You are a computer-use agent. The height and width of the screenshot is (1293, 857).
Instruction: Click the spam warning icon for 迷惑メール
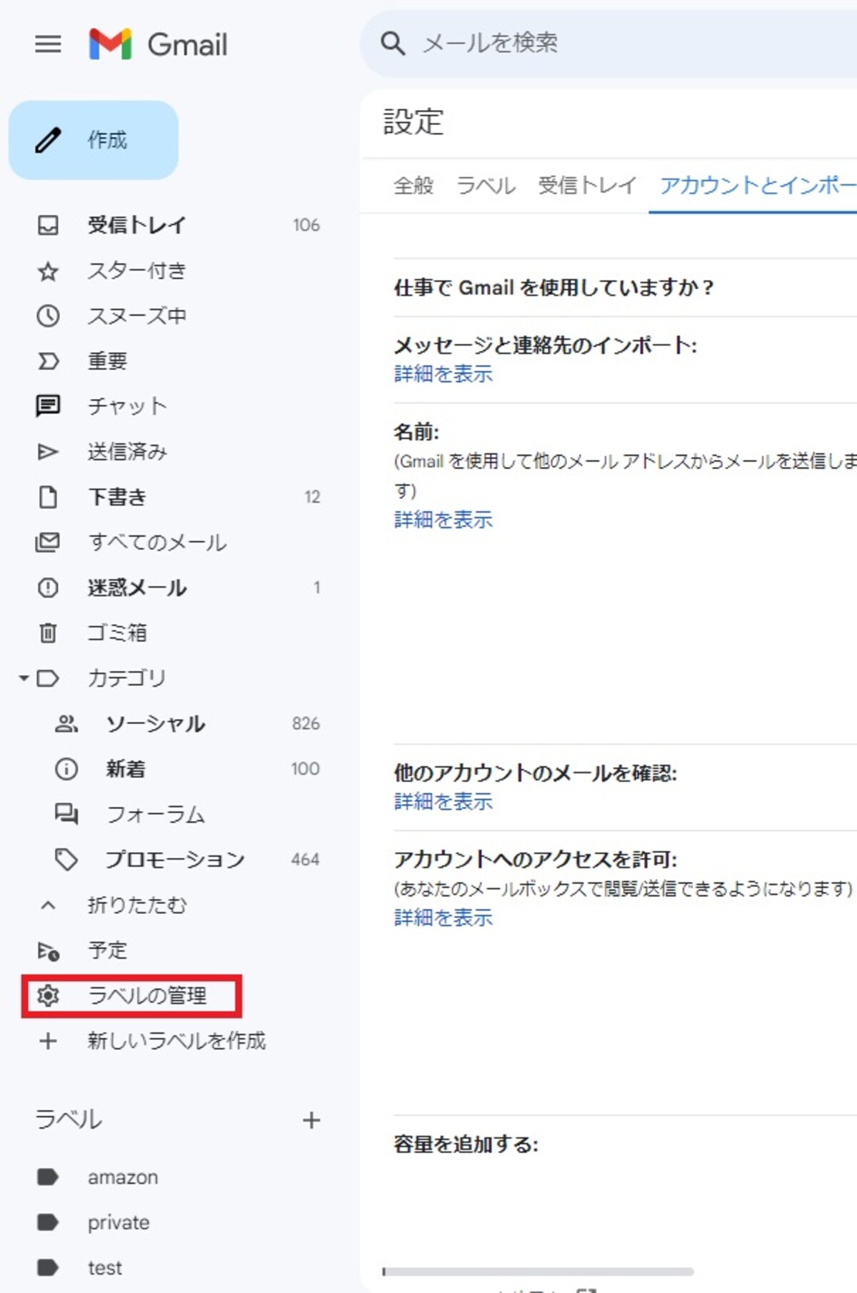[x=48, y=588]
